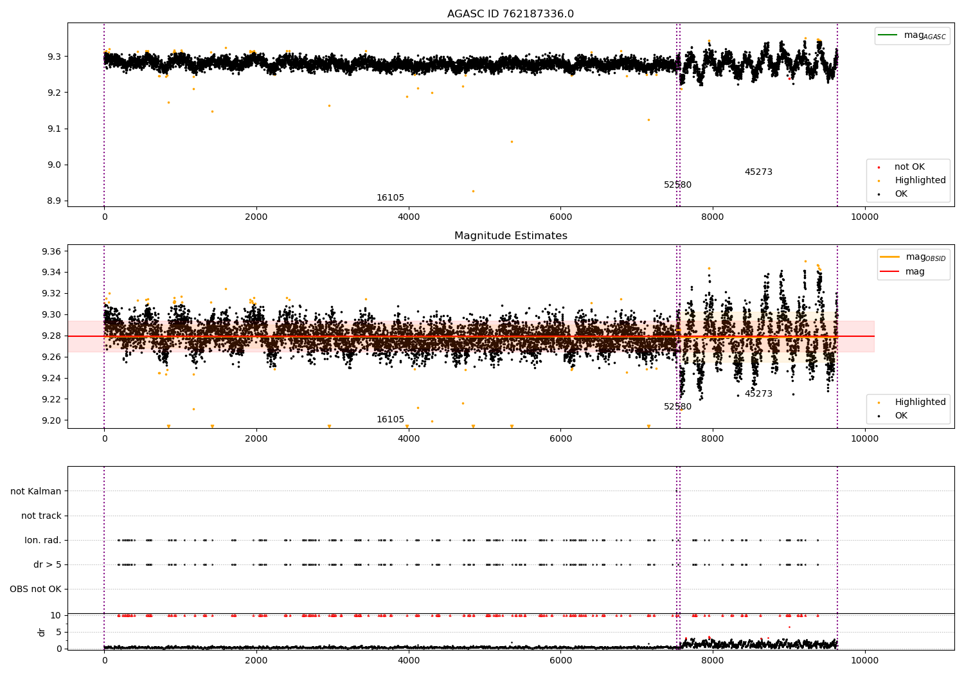Click the 'dr' y-axis label
The height and width of the screenshot is (675, 964).
pos(42,632)
